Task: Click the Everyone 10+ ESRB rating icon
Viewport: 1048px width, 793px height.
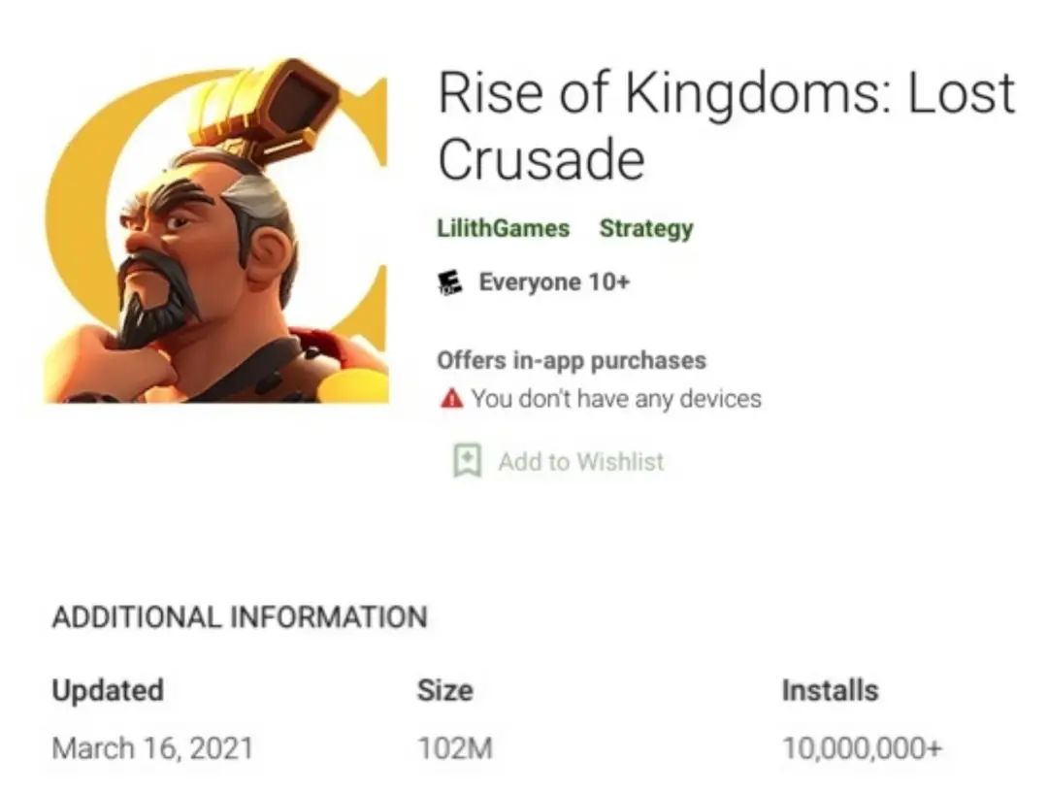Action: (450, 282)
